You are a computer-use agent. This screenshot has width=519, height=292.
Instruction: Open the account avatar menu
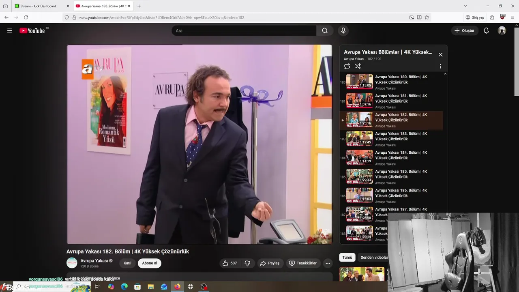(502, 30)
